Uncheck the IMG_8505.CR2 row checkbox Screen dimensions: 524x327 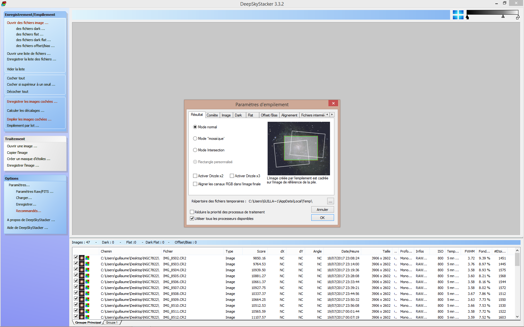point(76,275)
